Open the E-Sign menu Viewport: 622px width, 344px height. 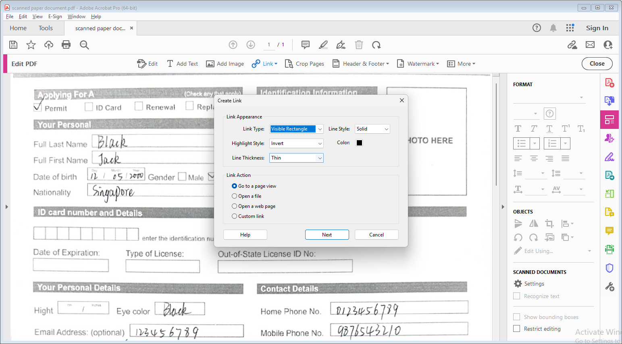point(55,17)
